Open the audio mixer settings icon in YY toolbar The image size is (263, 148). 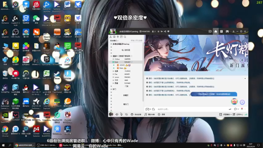pos(126,114)
